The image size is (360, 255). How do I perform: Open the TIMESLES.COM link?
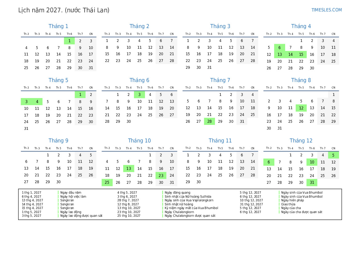pos(326,10)
